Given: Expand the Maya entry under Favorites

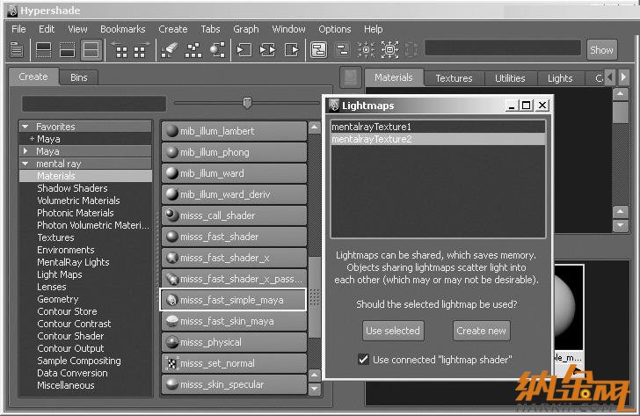Looking at the screenshot, I should (32, 139).
